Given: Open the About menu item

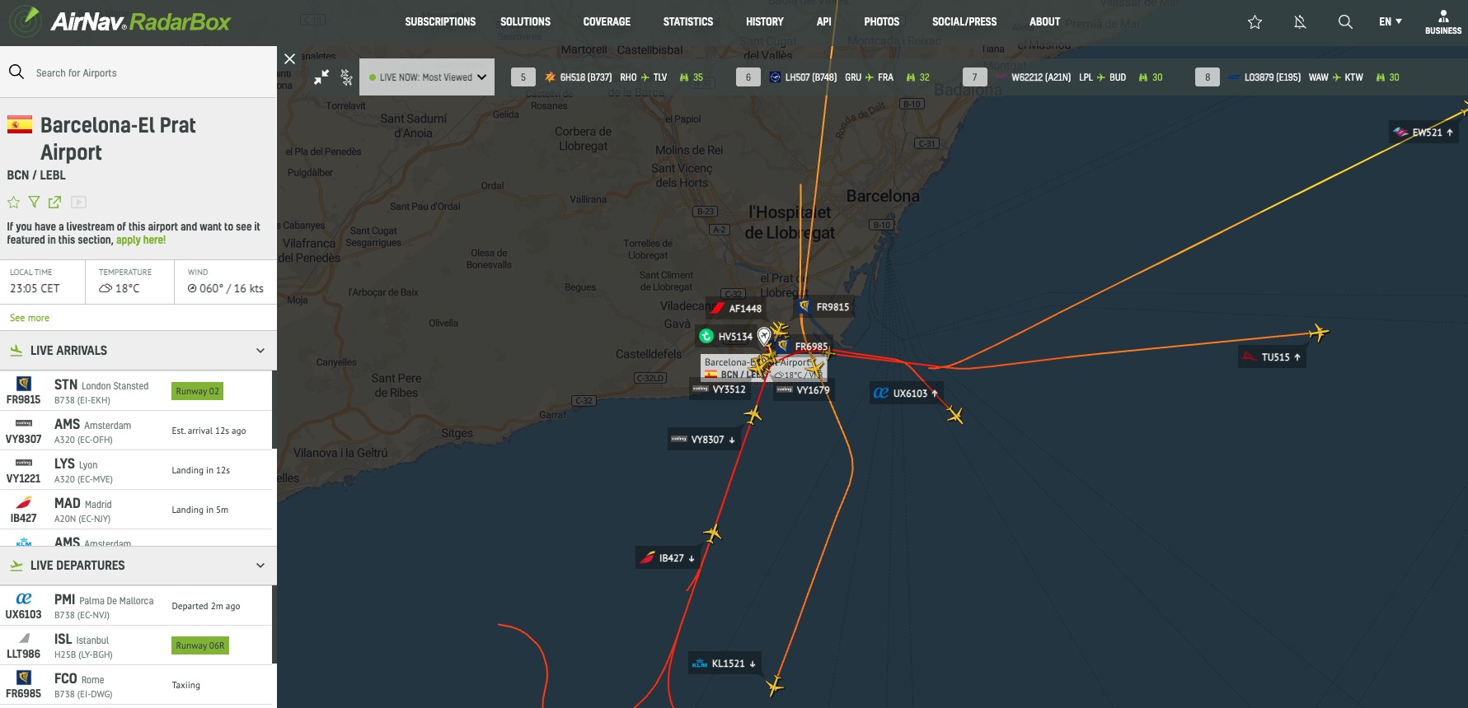Looking at the screenshot, I should coord(1044,22).
